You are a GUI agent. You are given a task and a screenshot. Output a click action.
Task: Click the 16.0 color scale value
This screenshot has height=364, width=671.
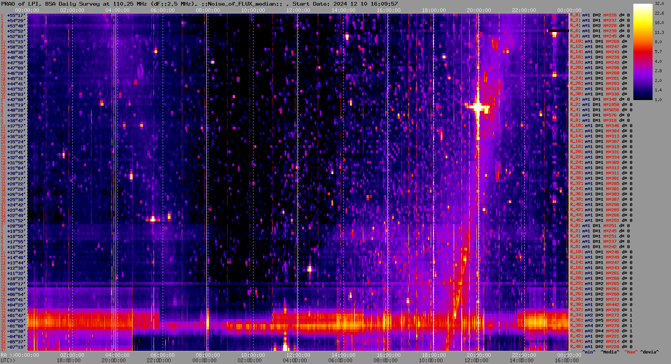pyautogui.click(x=659, y=23)
